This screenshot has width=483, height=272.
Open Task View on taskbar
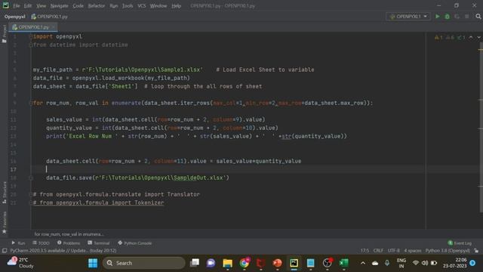tap(195, 263)
